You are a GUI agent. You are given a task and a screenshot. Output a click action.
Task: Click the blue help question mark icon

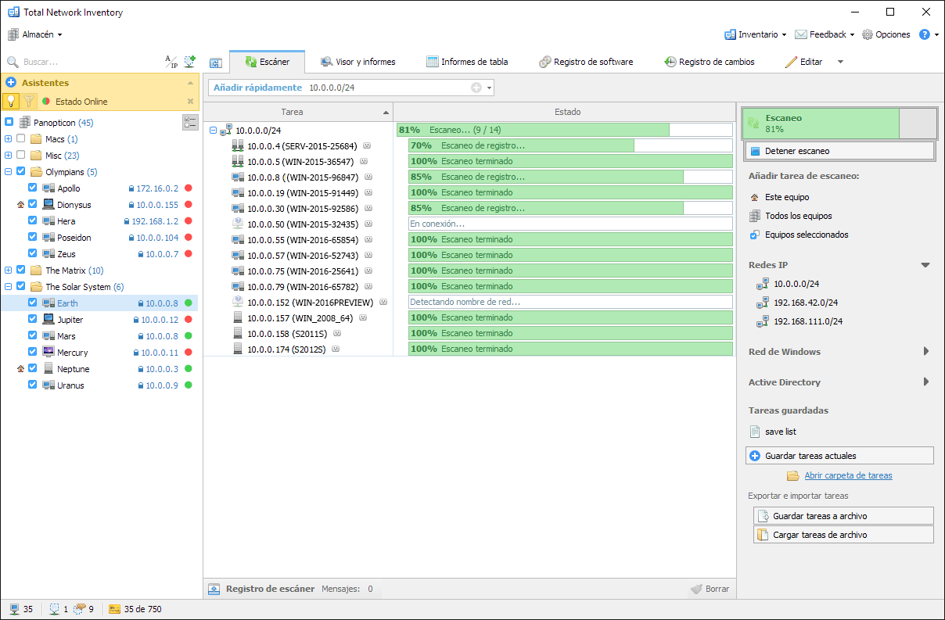tap(924, 34)
